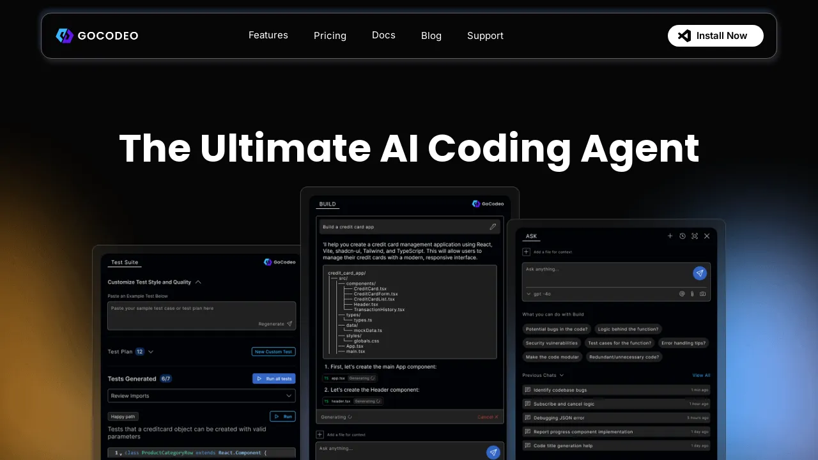
Task: Switch to the ASK tab
Action: pos(531,236)
